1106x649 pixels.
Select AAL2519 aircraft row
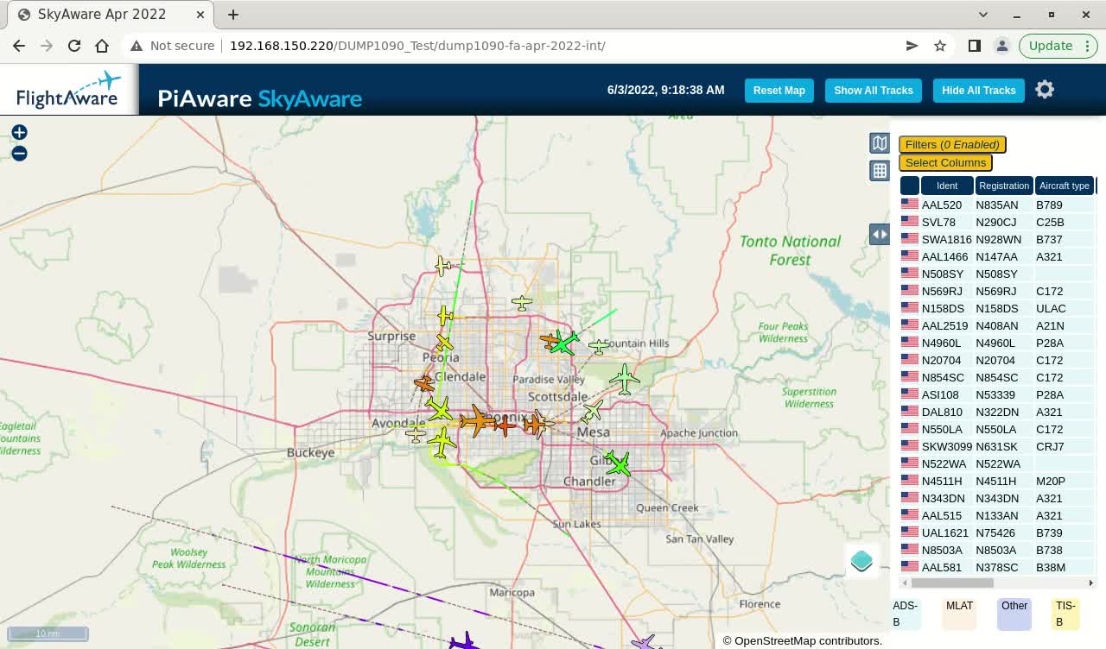pos(997,325)
